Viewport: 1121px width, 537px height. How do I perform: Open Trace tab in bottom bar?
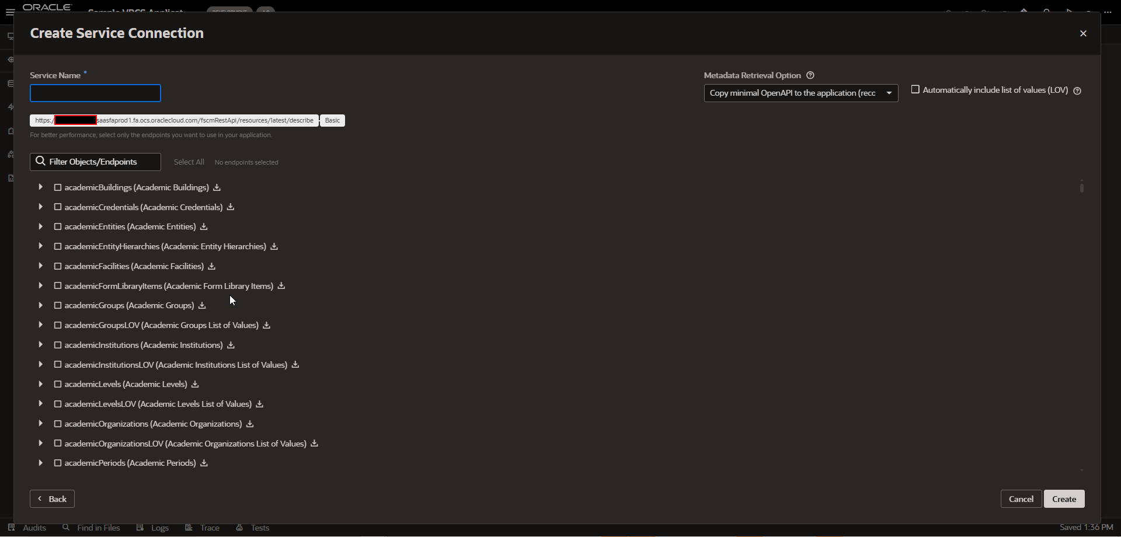pos(202,528)
